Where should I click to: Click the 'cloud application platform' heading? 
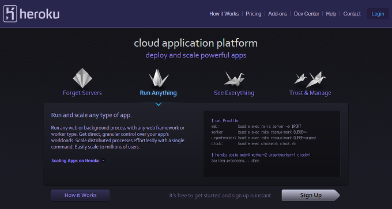(x=196, y=43)
